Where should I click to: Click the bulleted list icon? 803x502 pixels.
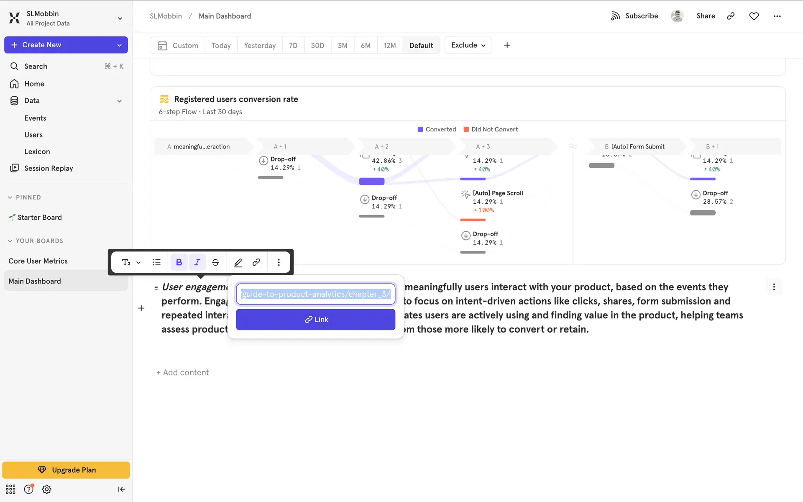click(x=156, y=262)
